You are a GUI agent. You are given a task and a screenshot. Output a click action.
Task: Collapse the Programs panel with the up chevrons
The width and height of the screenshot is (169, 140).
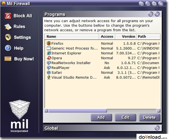(151, 14)
